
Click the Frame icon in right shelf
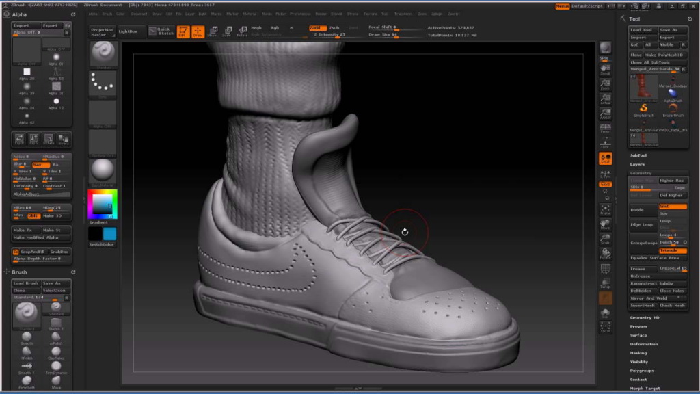point(606,209)
